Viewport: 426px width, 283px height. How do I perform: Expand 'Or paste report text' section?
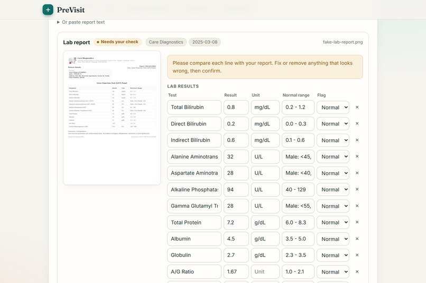[81, 22]
